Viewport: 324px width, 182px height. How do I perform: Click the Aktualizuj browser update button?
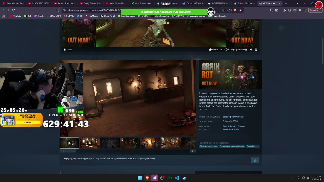point(315,10)
